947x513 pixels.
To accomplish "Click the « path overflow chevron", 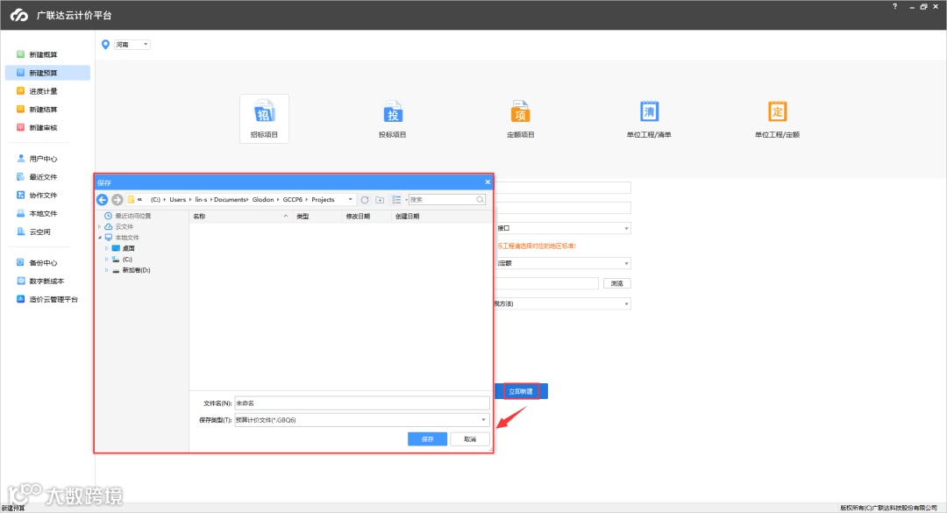I will pyautogui.click(x=139, y=199).
